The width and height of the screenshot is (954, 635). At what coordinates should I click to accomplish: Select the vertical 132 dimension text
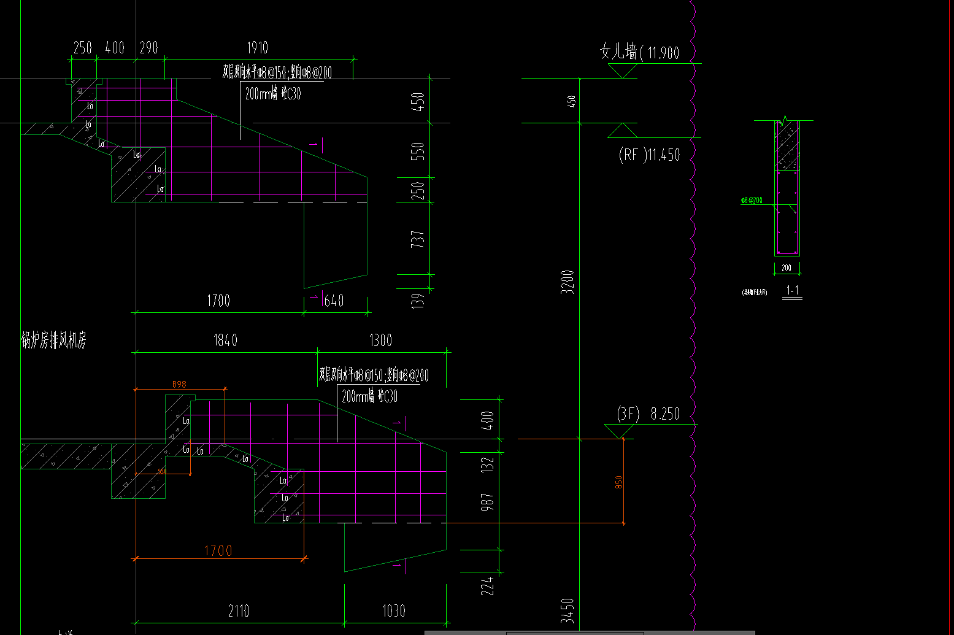click(x=487, y=464)
